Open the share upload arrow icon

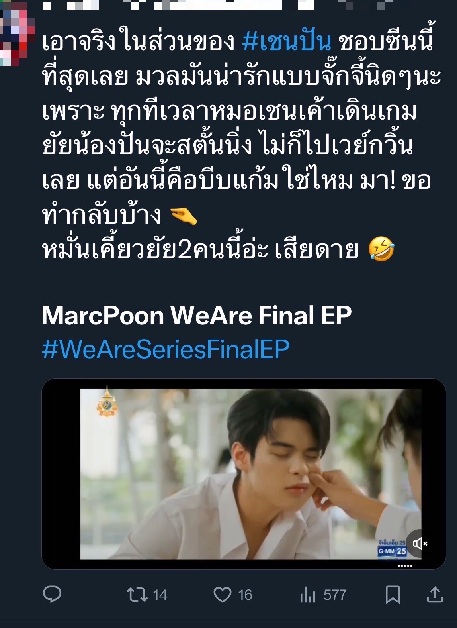(x=435, y=595)
